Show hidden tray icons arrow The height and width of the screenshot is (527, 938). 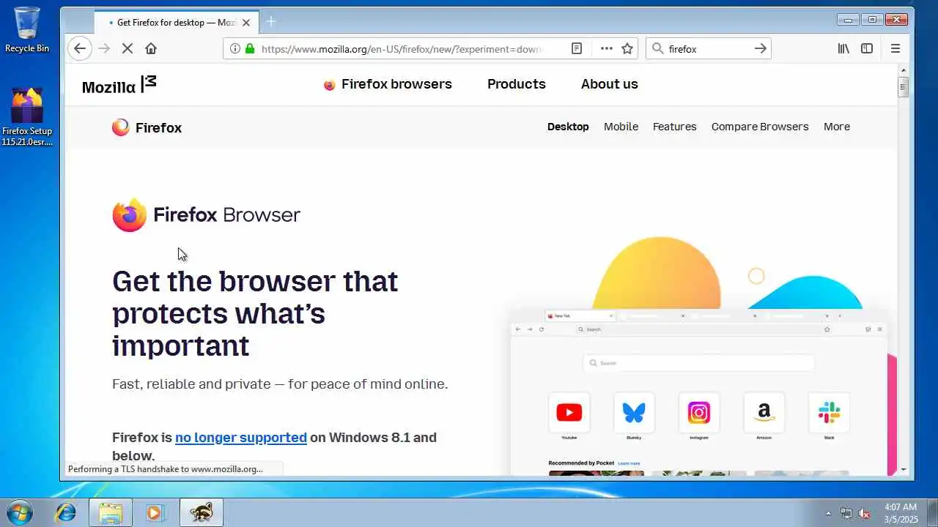829,513
